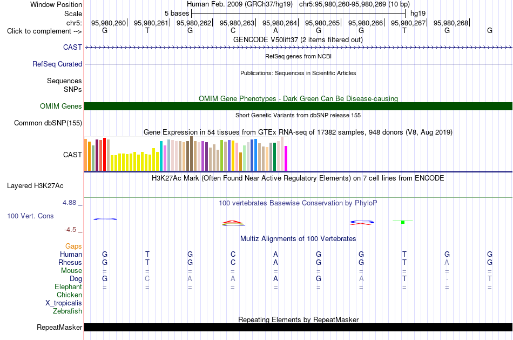Click the orange Gaps label
The image size is (513, 340).
73,246
